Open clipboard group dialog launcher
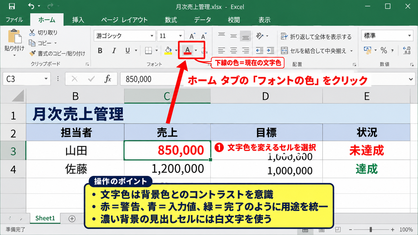Screen dimensions: 418x235 click(x=87, y=64)
